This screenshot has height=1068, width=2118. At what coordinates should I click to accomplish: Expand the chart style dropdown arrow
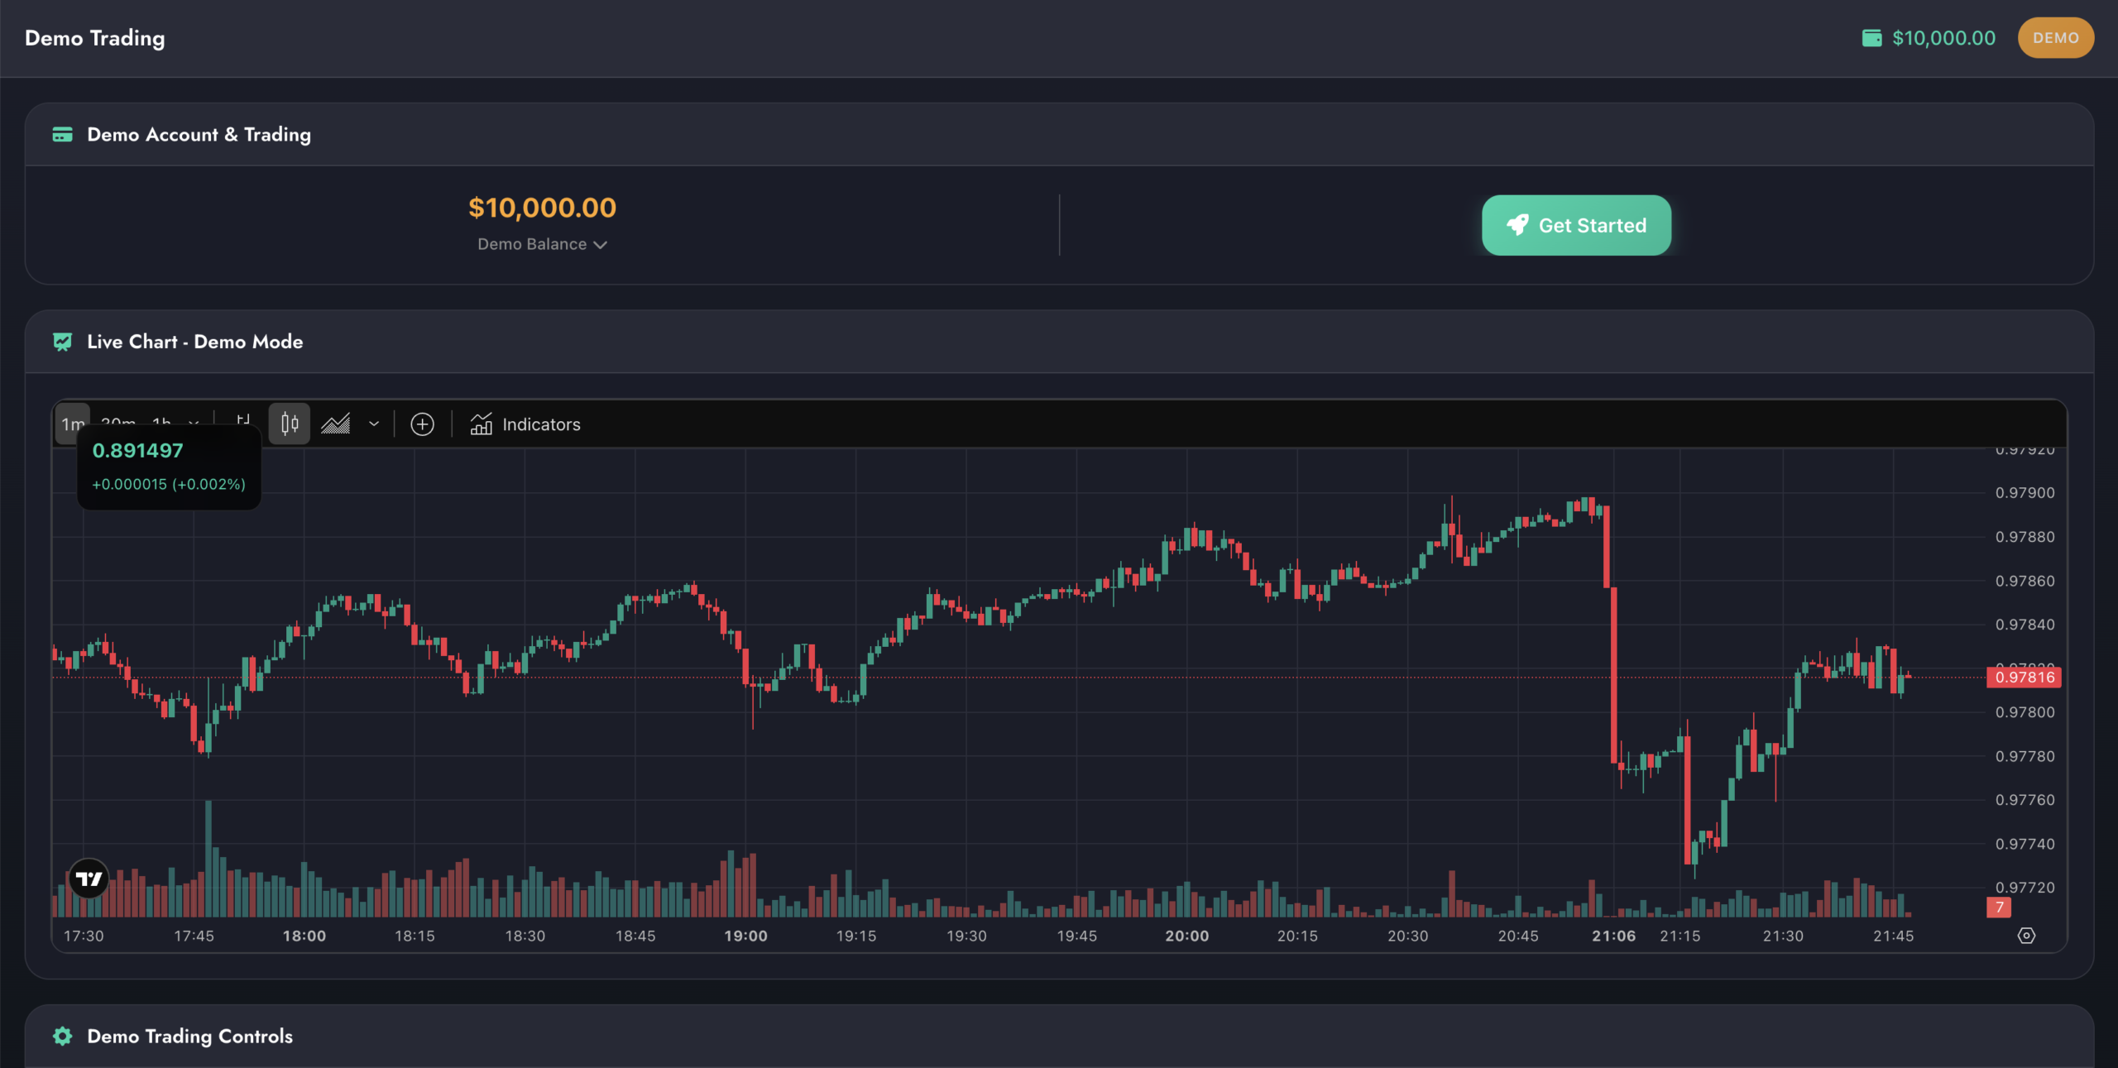373,424
